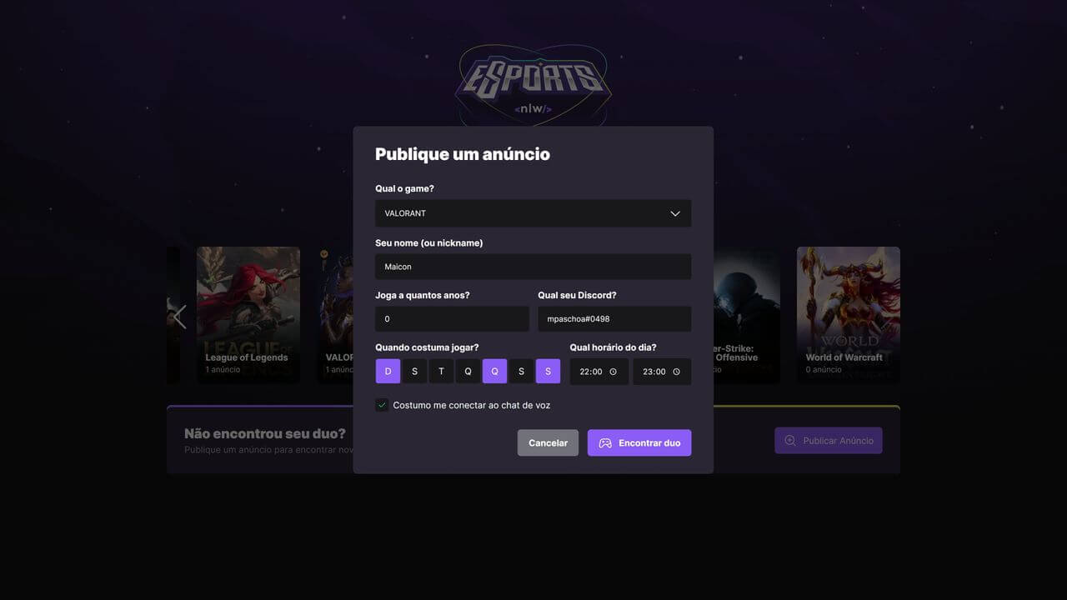Open the VALORANT game select box
The width and height of the screenshot is (1067, 600).
(533, 213)
